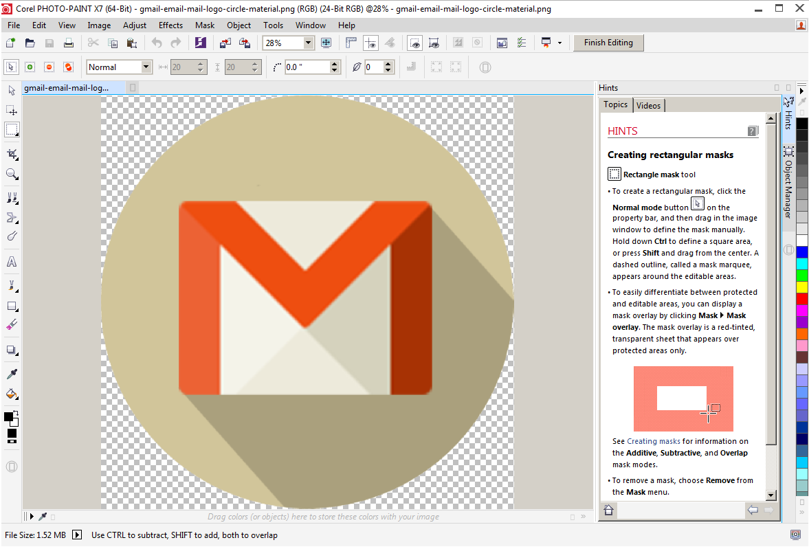Open the zoom level 28% dropdown
The width and height of the screenshot is (809, 549).
coord(309,43)
